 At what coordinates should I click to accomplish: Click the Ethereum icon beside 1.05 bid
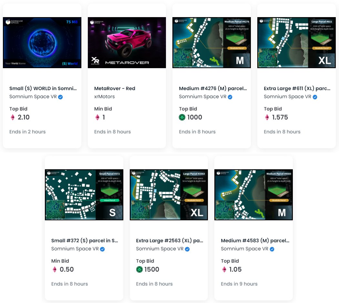click(x=224, y=269)
